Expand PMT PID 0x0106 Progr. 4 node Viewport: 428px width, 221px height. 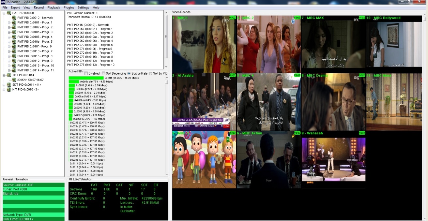point(9,37)
